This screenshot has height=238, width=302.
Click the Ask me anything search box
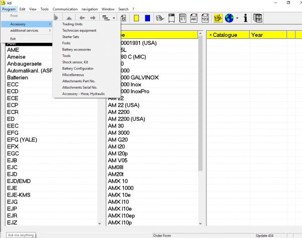[x=21, y=235]
